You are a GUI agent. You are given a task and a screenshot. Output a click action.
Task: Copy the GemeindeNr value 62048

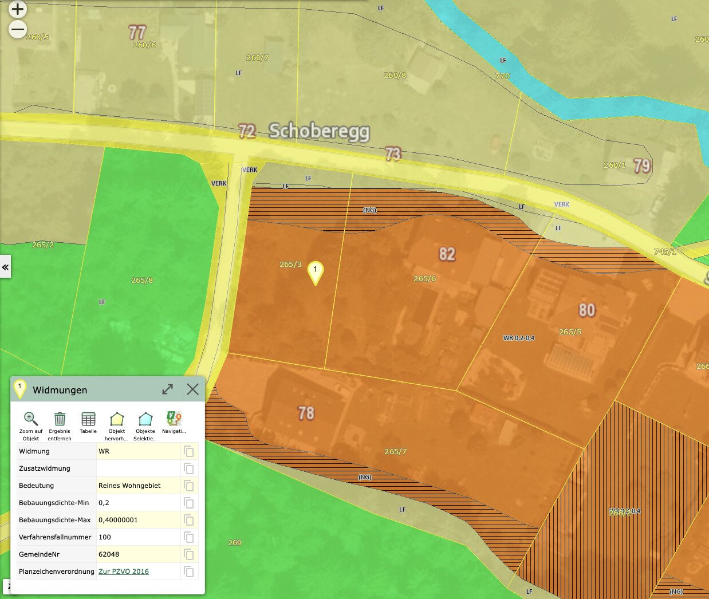[188, 554]
